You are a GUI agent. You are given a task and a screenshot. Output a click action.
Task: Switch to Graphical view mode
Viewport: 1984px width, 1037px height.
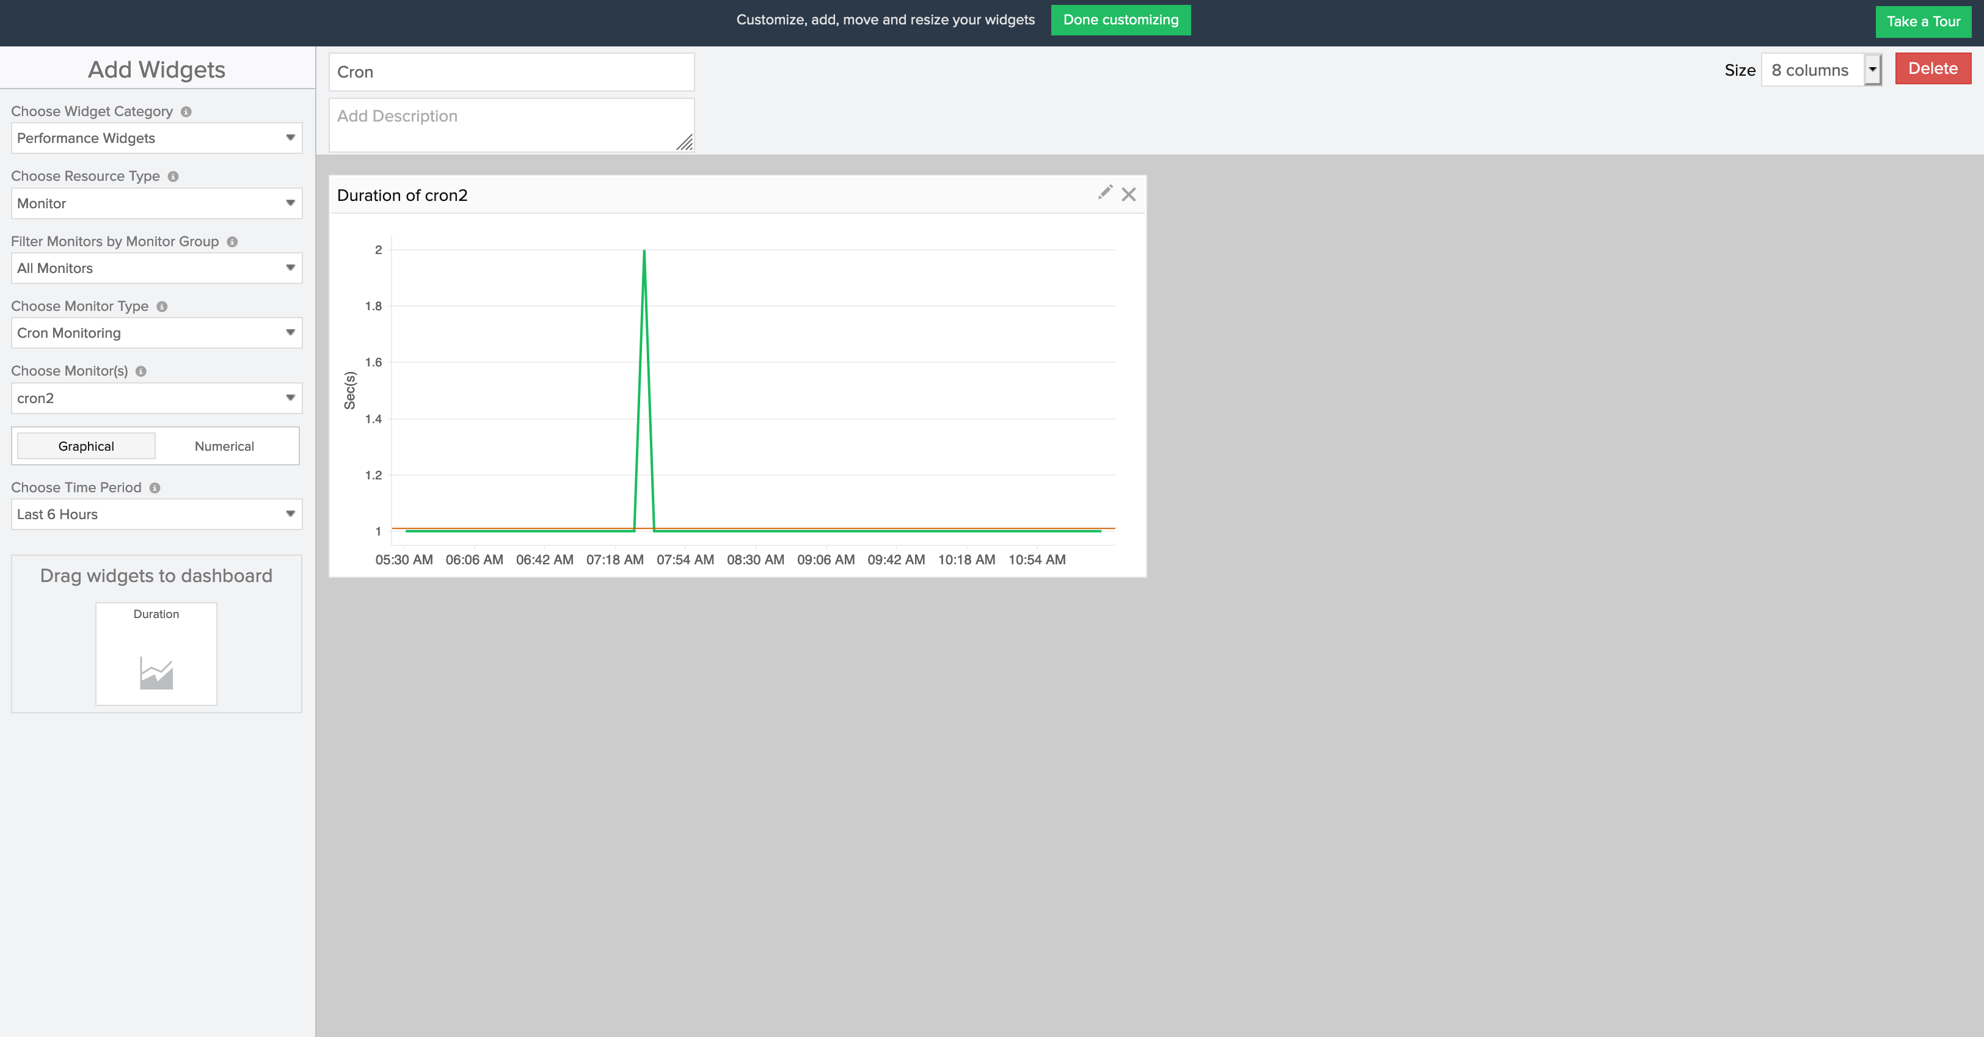pyautogui.click(x=86, y=446)
